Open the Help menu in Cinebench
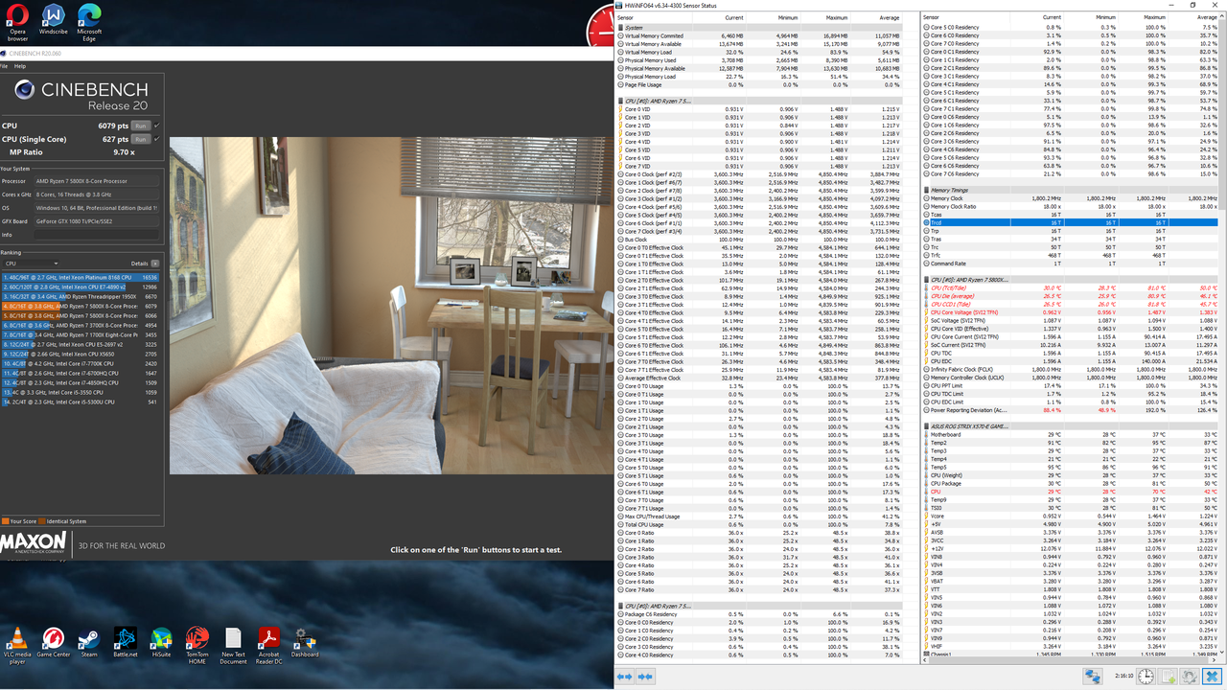The height and width of the screenshot is (690, 1227). pos(20,66)
